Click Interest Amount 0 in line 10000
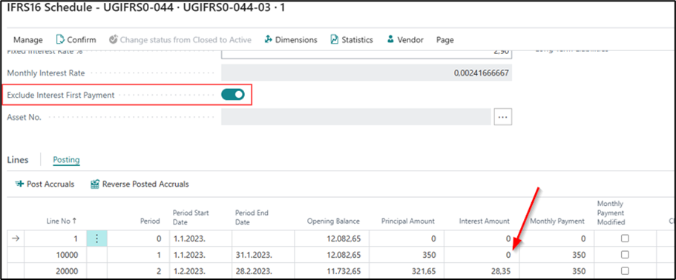 click(x=481, y=255)
